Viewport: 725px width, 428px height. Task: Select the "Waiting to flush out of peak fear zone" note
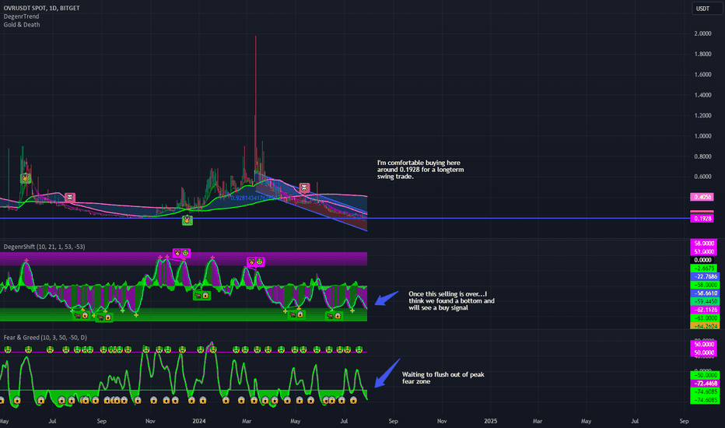click(443, 378)
